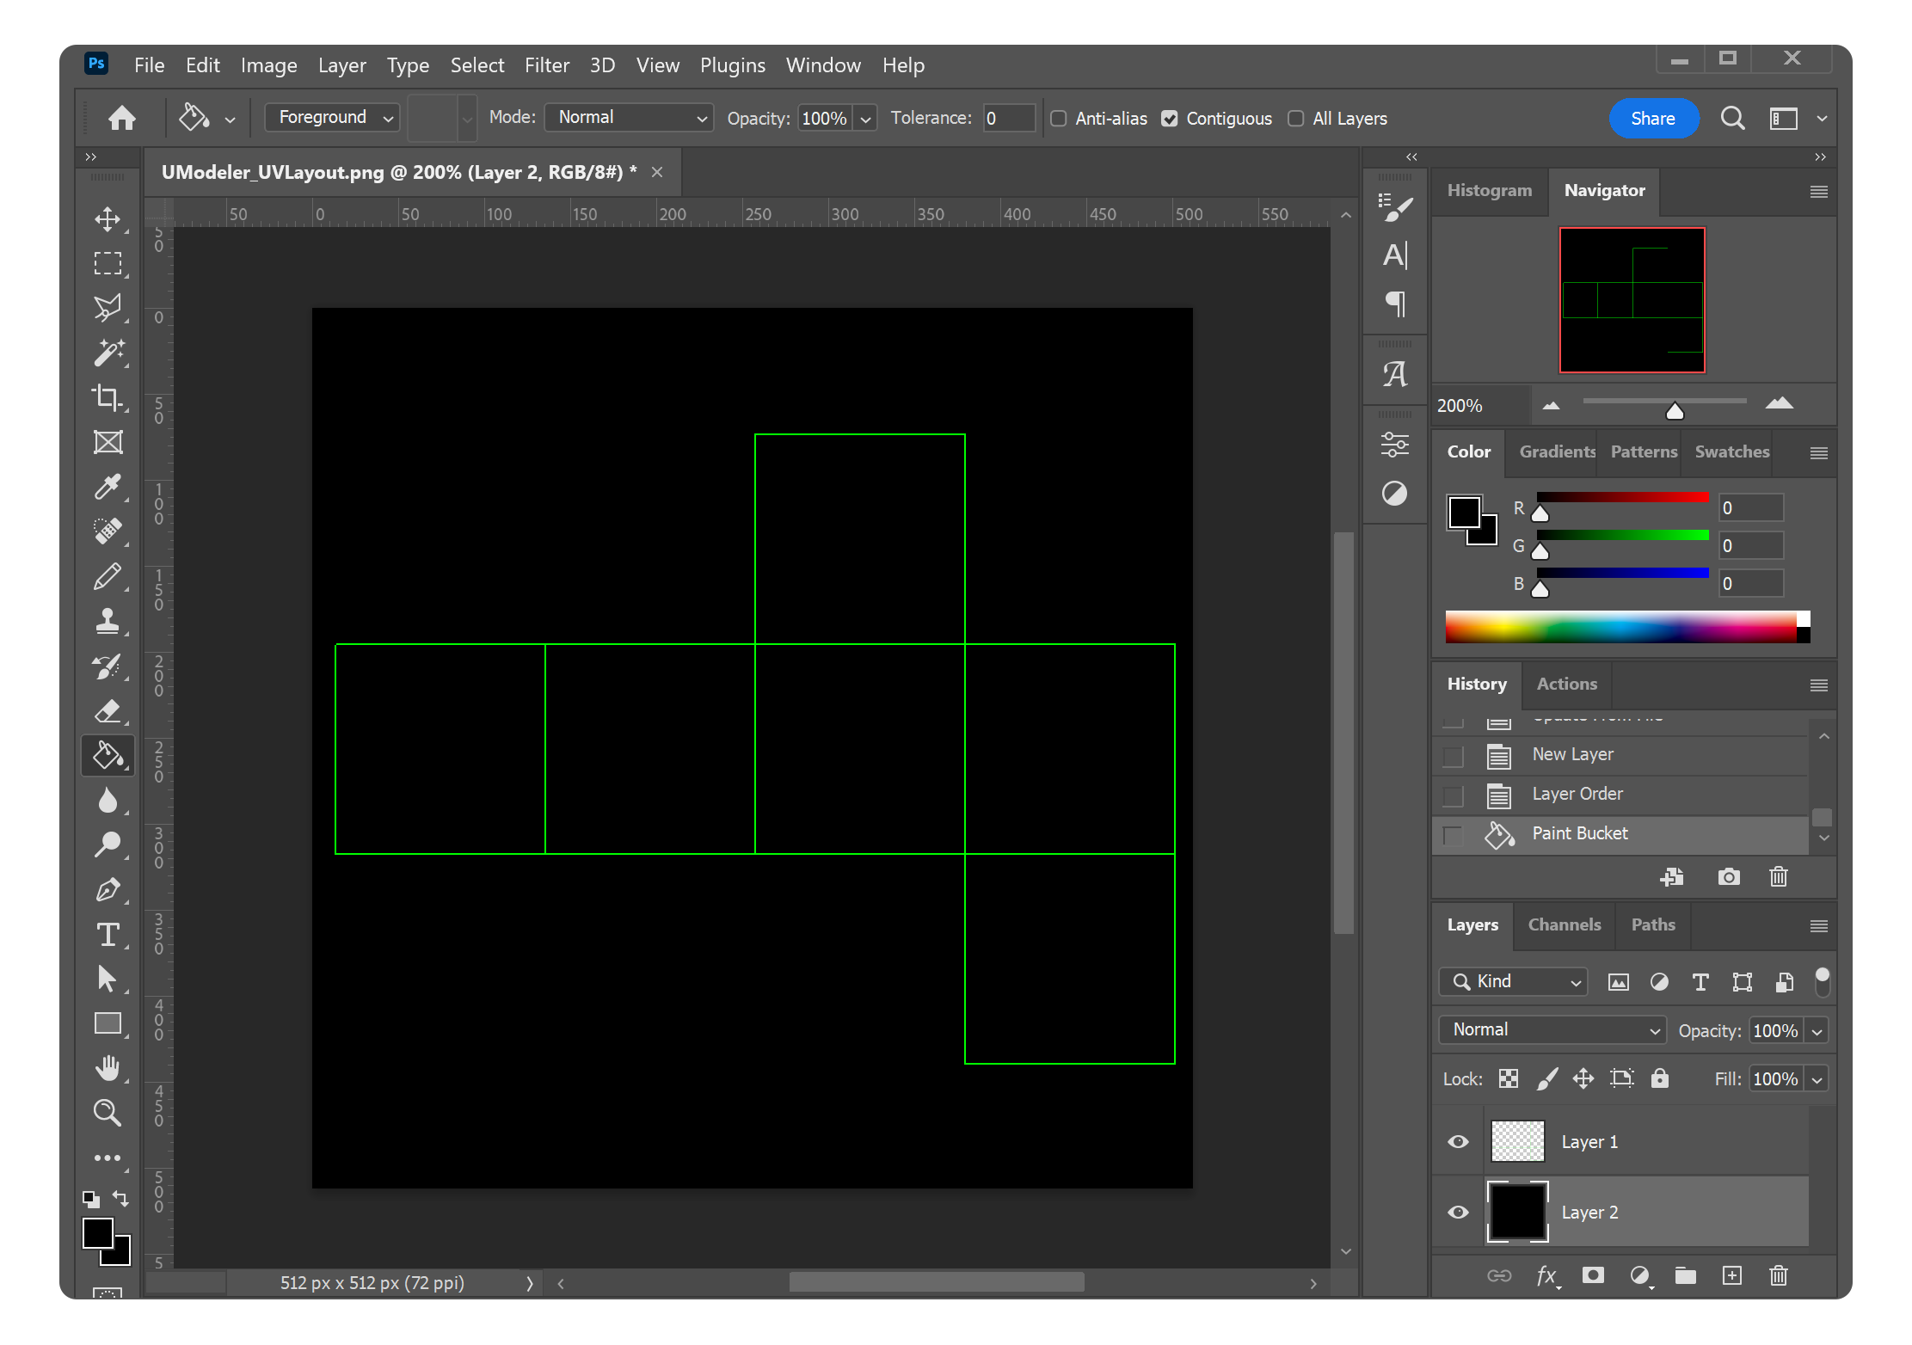Viewport: 1912px width, 1345px height.
Task: Select the Dodge tool
Action: tap(108, 845)
